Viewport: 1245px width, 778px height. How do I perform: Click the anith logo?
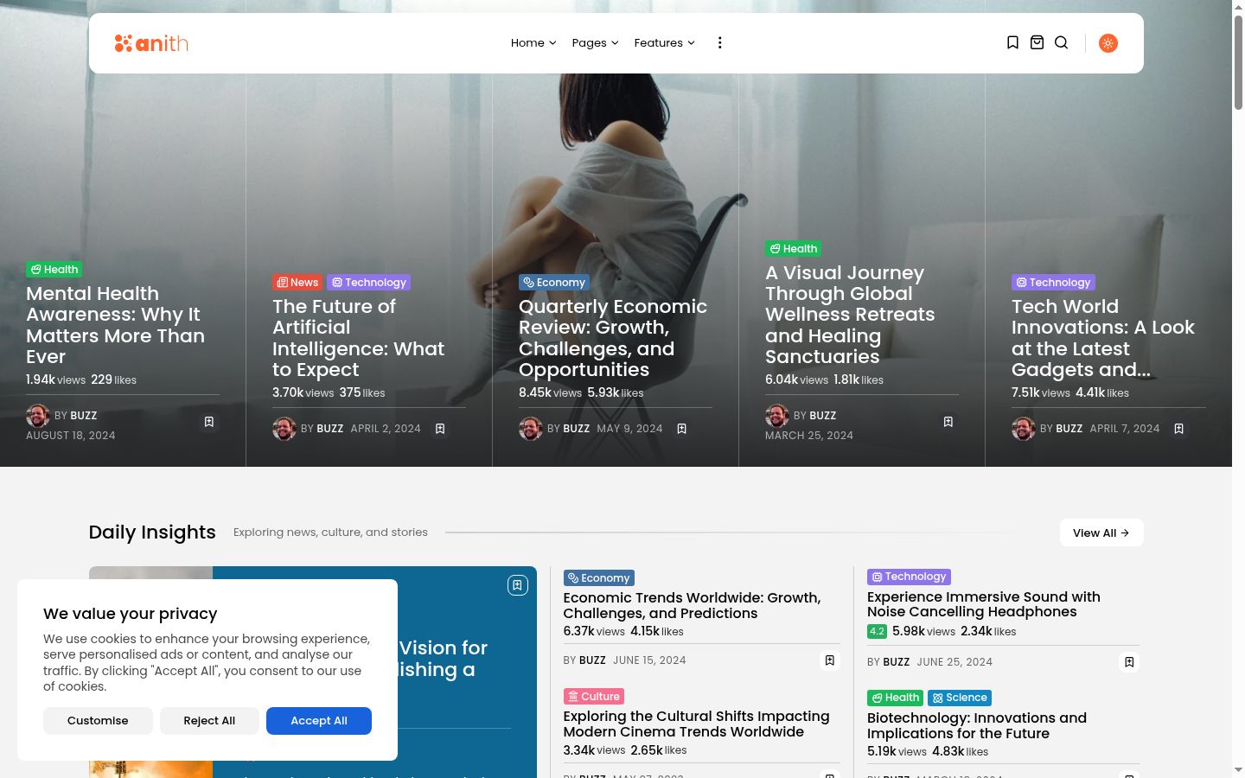(151, 43)
